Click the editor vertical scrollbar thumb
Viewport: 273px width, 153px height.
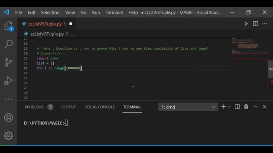coord(270,69)
